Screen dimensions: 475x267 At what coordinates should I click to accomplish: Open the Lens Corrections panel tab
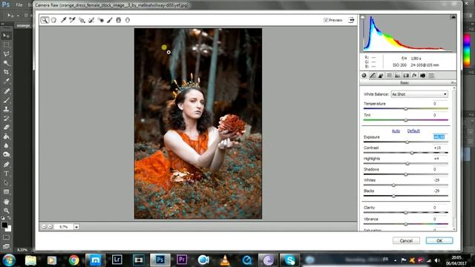(x=406, y=76)
